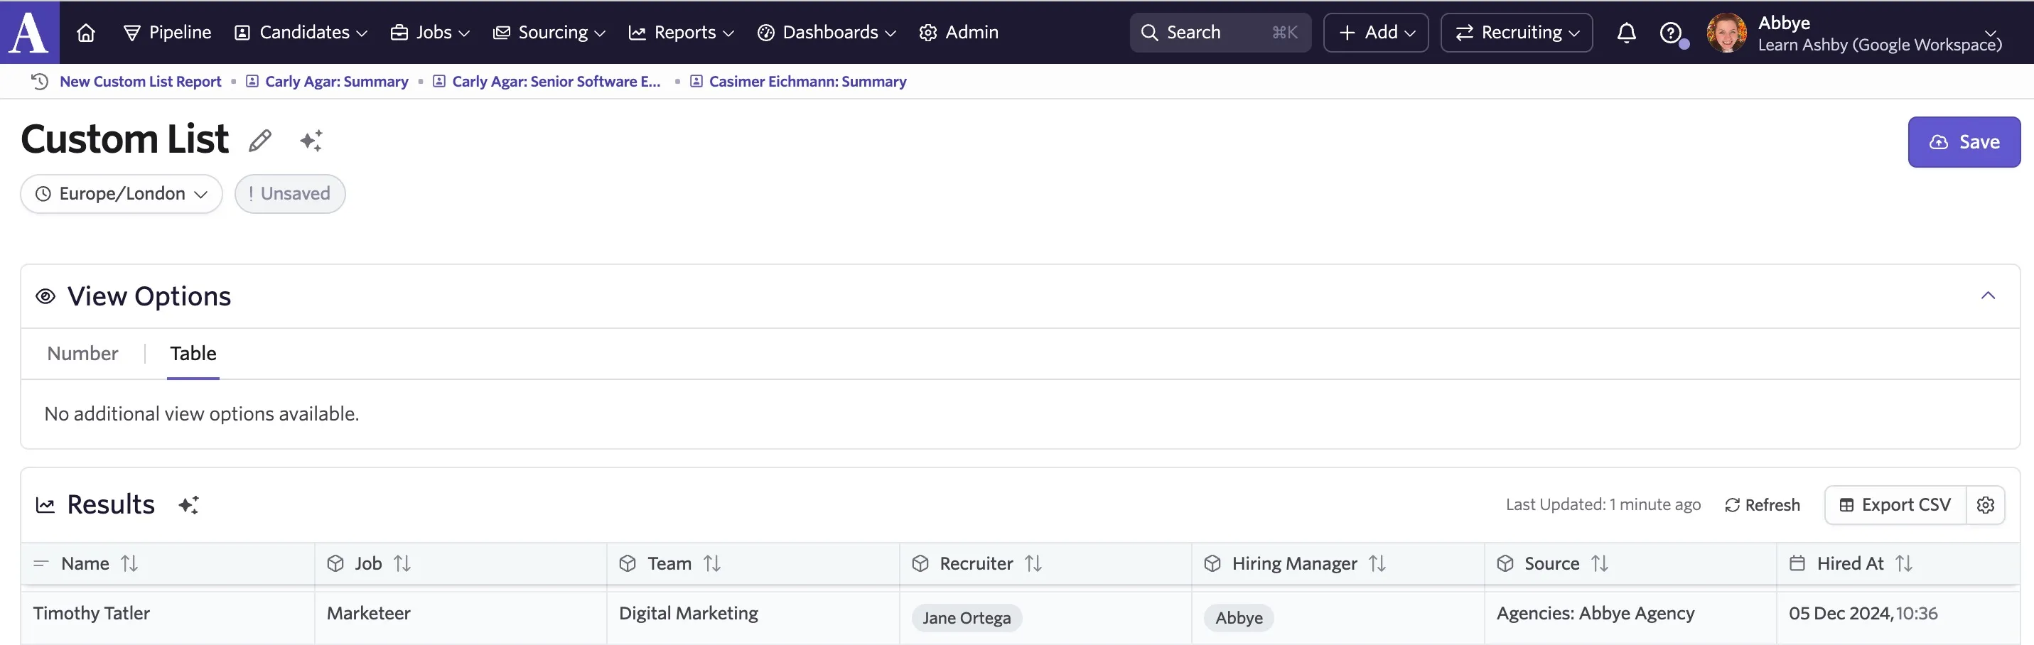Refresh the results
Viewport: 2034px width, 645px height.
[1762, 504]
